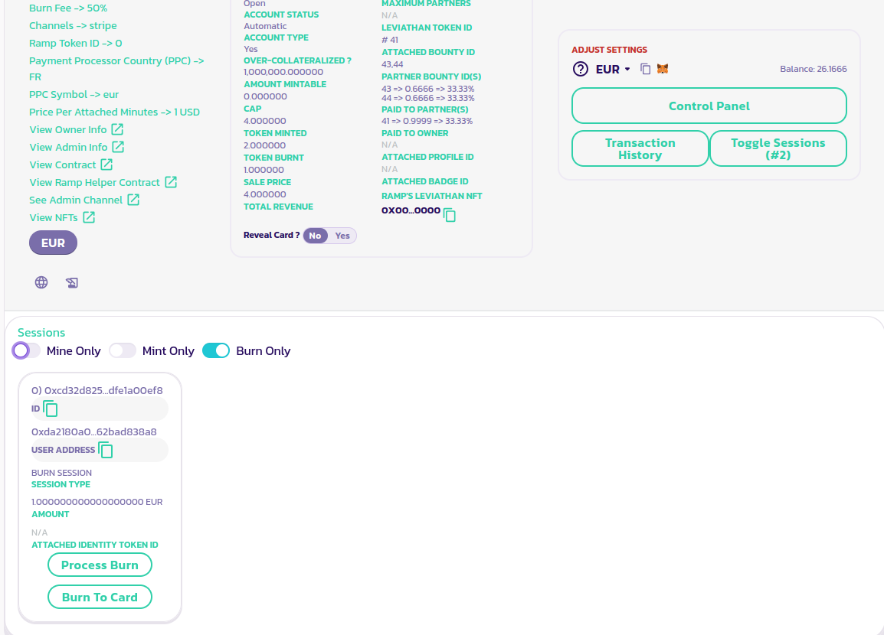Image resolution: width=884 pixels, height=635 pixels.
Task: Click the MetaMask fox icon
Action: 663,70
